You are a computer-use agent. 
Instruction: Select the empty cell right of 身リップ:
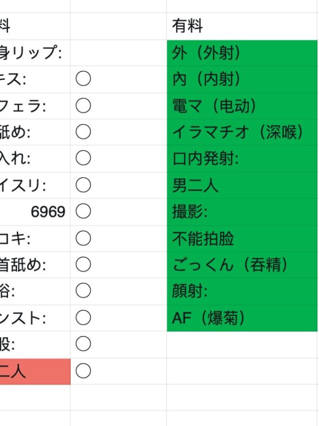coord(118,53)
